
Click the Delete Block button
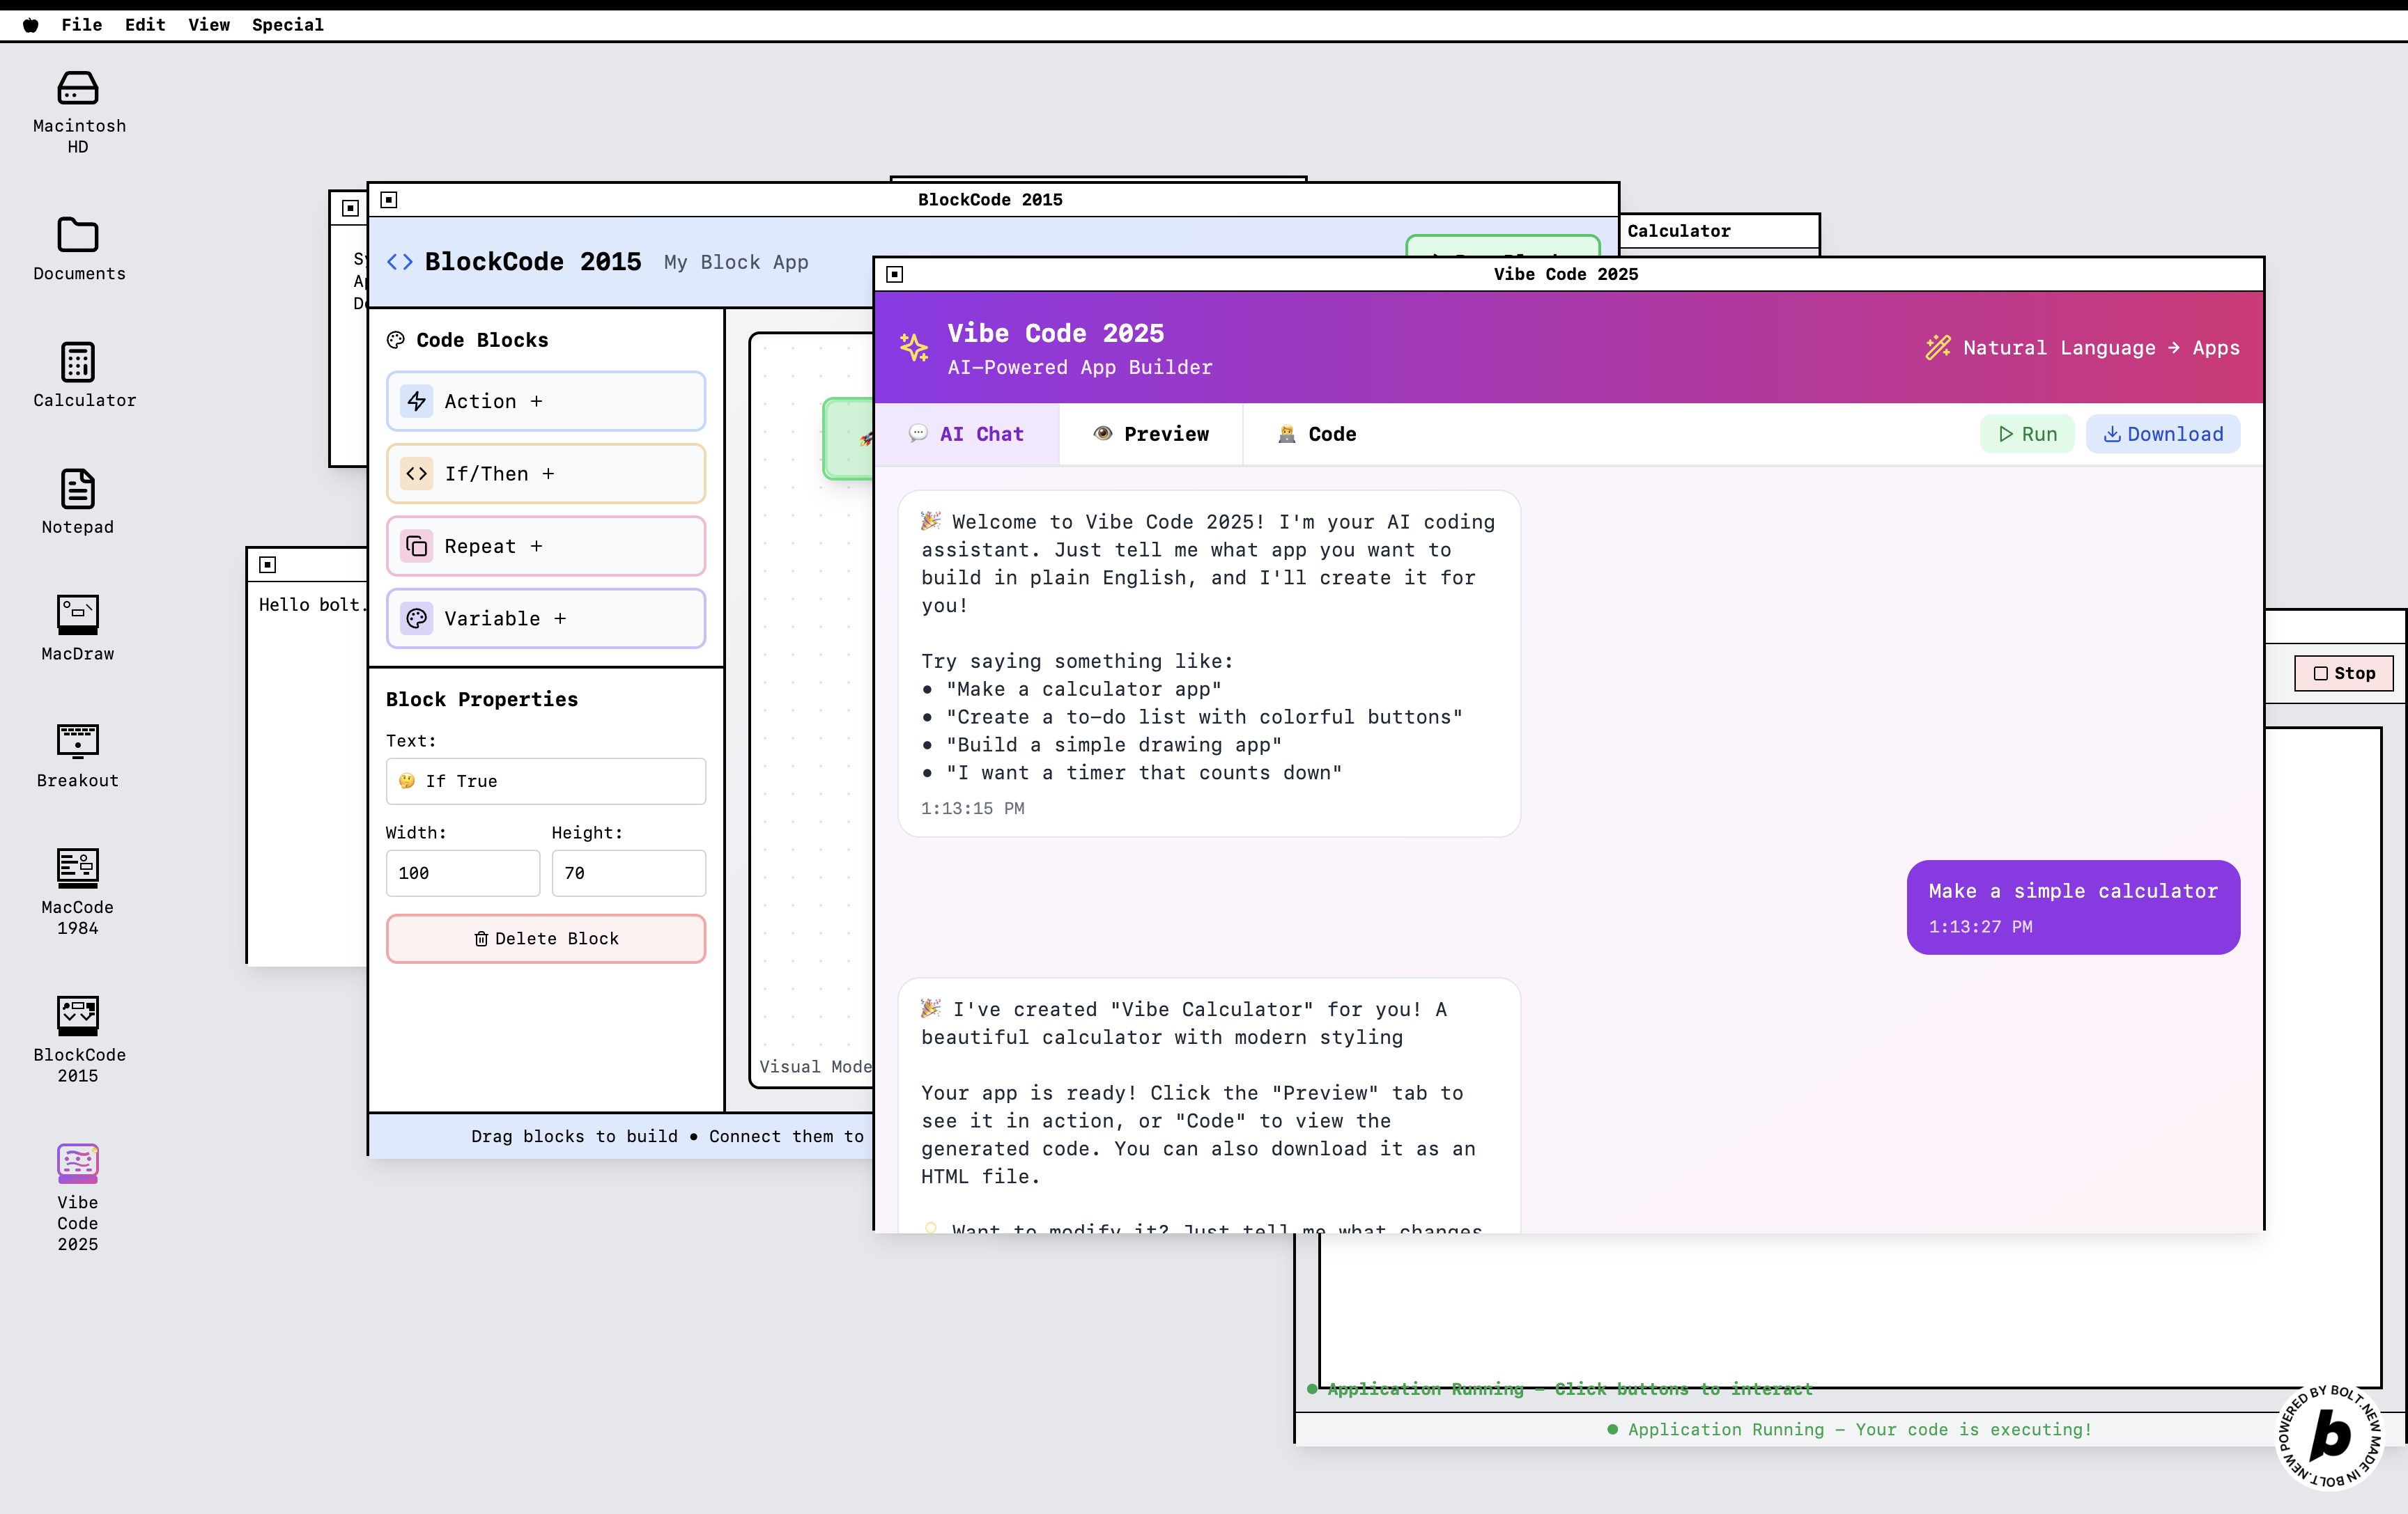[x=545, y=938]
